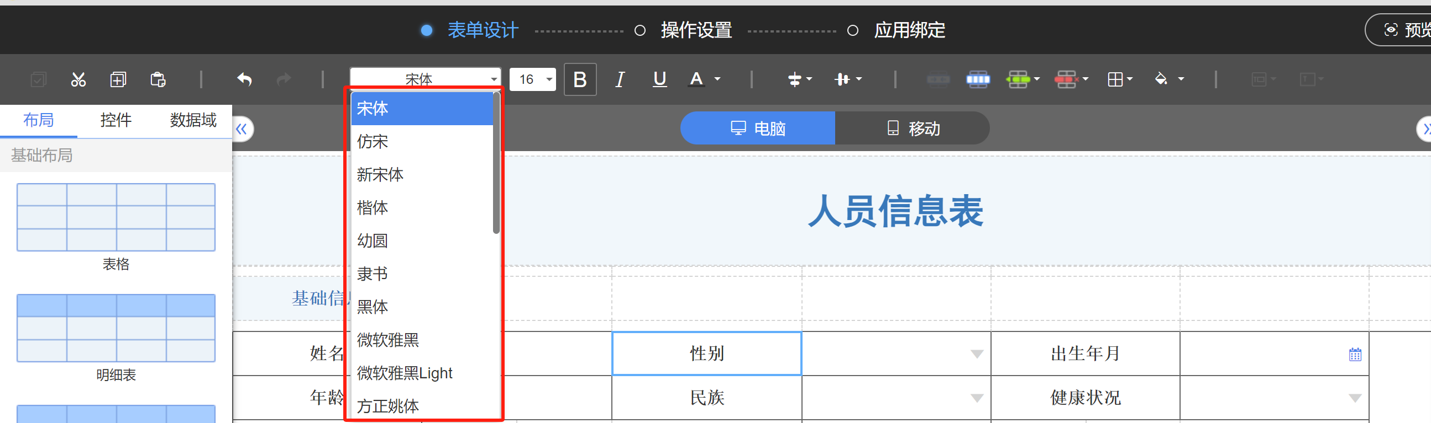
Task: Open the 布局 tab
Action: tap(38, 120)
